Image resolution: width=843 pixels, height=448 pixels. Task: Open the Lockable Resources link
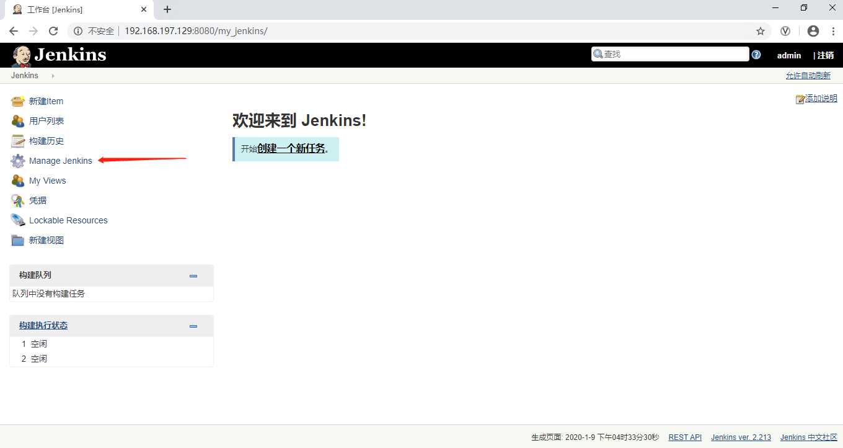point(68,220)
